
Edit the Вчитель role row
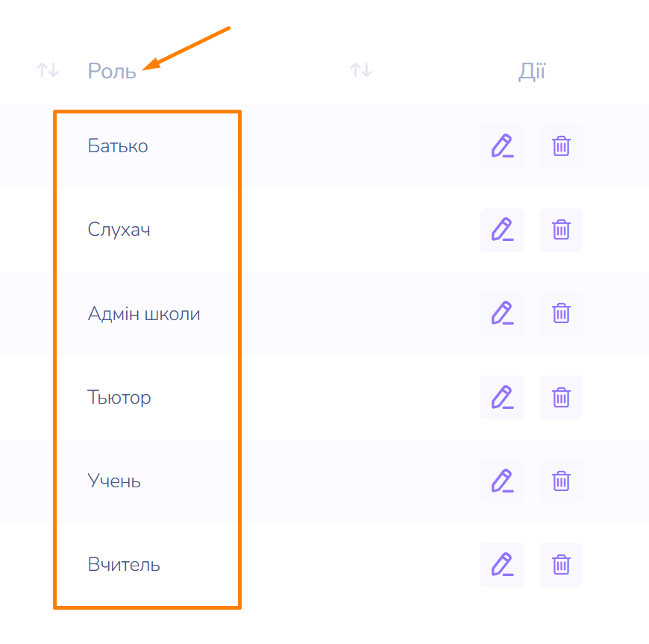[502, 564]
